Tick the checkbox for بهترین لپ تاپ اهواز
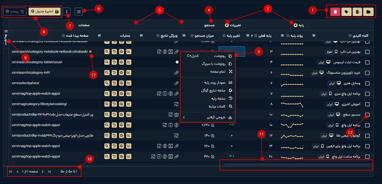Viewport: 382px width, 184px height. pyautogui.click(x=367, y=52)
